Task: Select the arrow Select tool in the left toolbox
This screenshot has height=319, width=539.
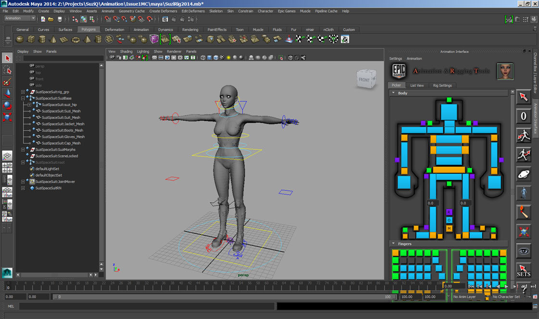Action: coord(7,58)
